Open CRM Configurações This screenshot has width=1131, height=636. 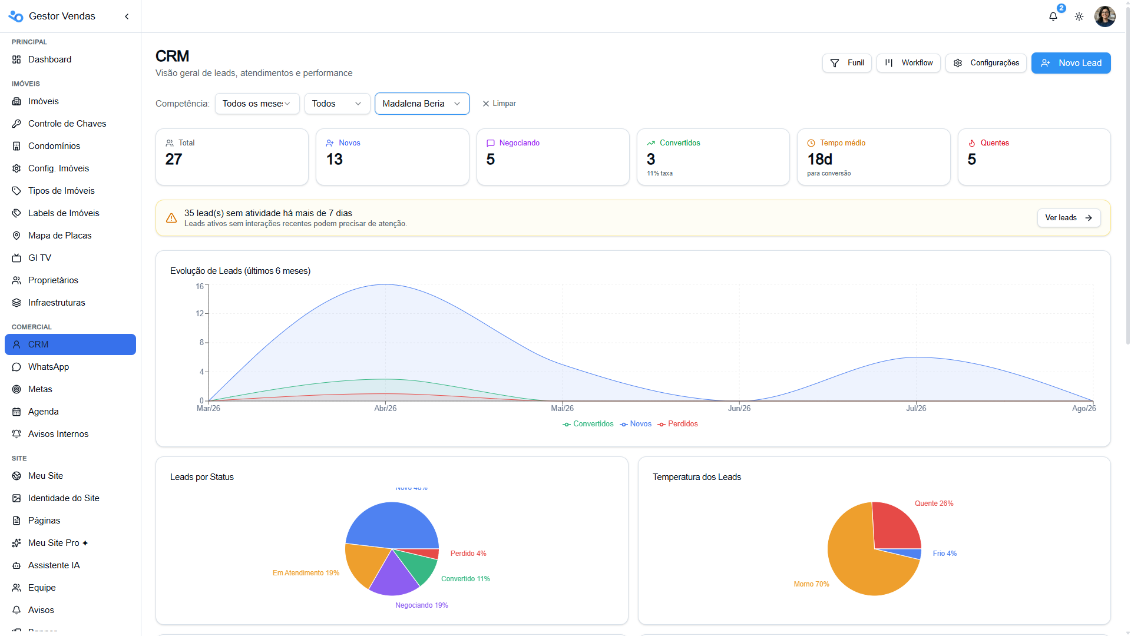pos(986,63)
